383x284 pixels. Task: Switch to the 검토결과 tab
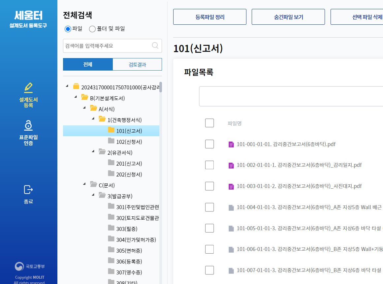click(x=137, y=64)
